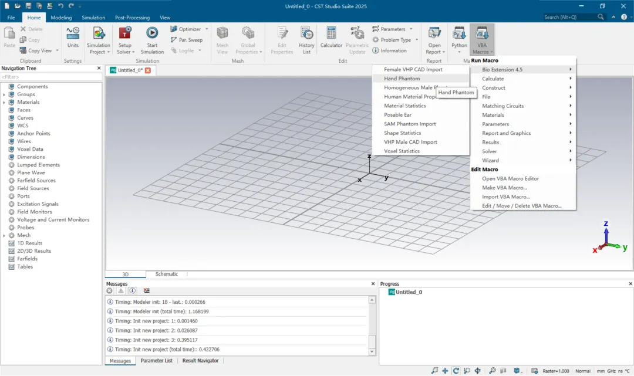Click the search magnifier icon
Image resolution: width=634 pixels, height=376 pixels.
[601, 17]
